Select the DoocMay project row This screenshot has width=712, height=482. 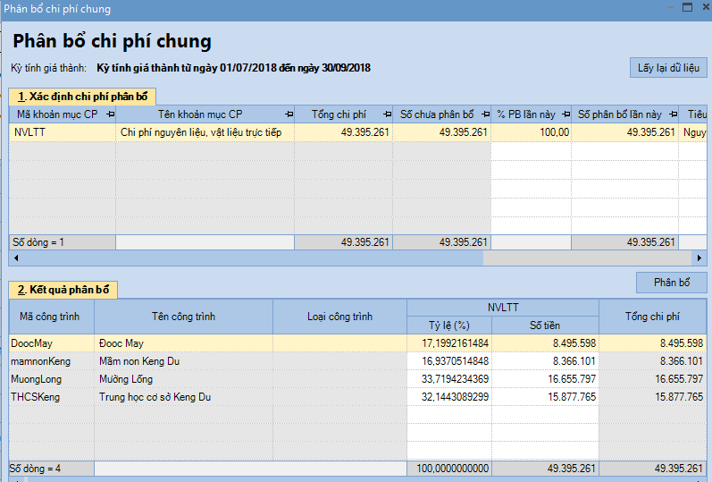[358, 343]
